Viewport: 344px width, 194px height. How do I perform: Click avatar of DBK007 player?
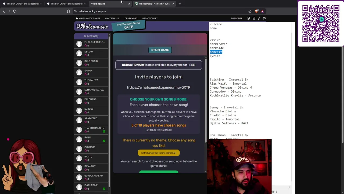[79, 53]
